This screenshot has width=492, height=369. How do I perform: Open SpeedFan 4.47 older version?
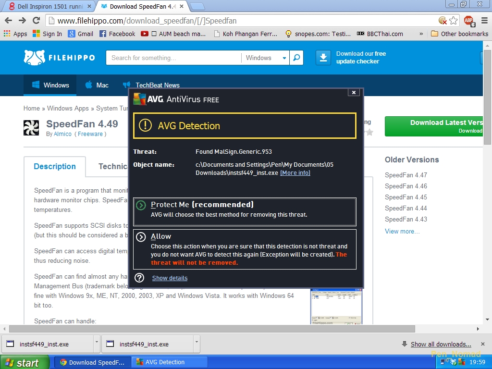click(x=406, y=175)
